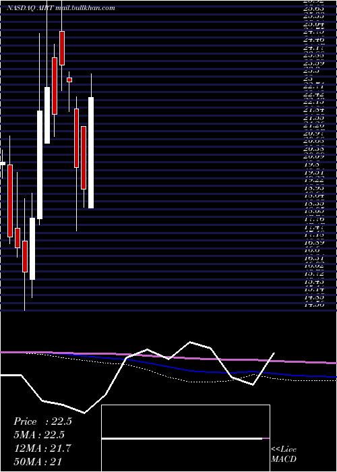Click the small red doji candle near 23
This screenshot has height=472, width=337.
tap(69, 80)
